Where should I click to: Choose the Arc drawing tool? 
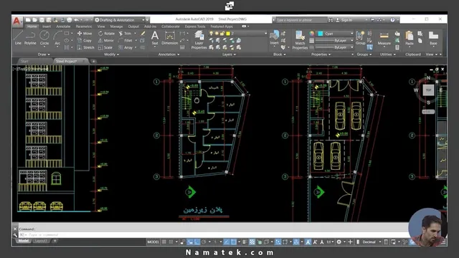(57, 38)
